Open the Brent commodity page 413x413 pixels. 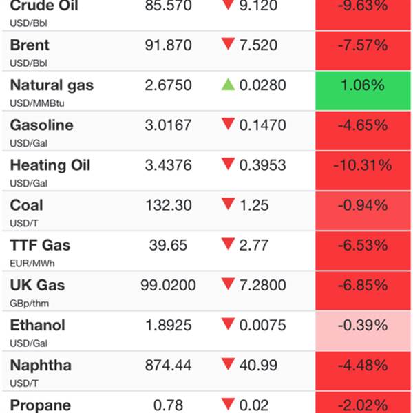(30, 45)
